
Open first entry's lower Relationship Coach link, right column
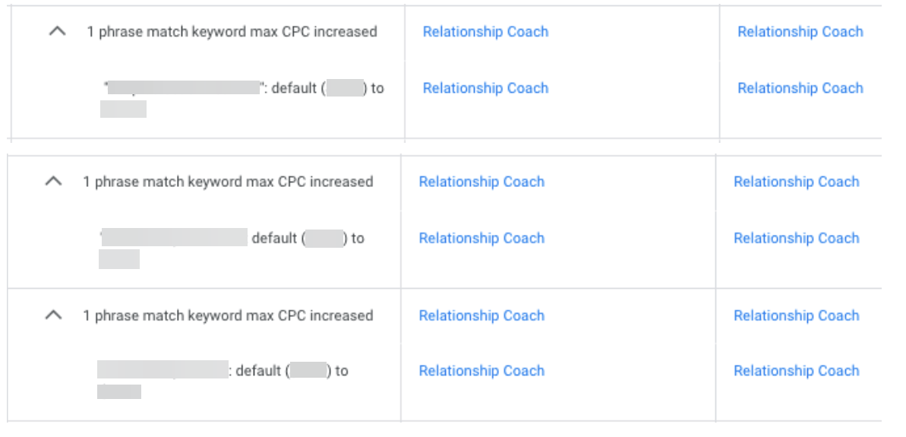click(800, 88)
